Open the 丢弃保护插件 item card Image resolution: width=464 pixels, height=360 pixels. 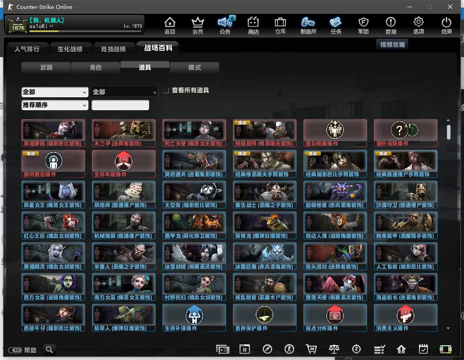click(265, 318)
